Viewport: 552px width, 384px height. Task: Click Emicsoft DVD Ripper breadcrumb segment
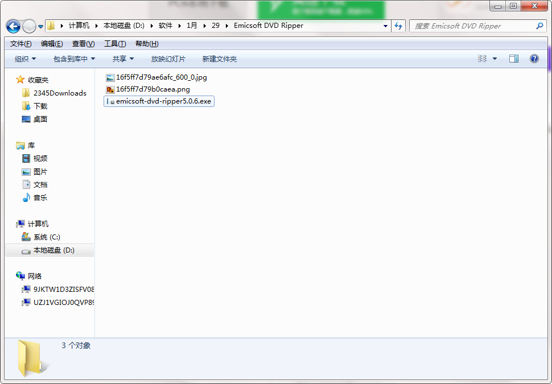coord(268,26)
